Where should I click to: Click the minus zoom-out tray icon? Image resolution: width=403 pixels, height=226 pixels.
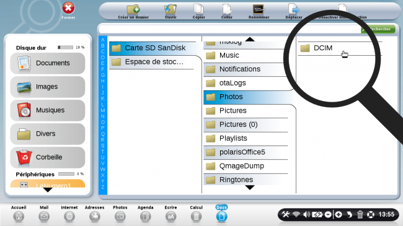328,214
